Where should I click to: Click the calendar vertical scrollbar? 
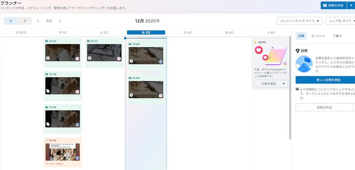[x=290, y=88]
